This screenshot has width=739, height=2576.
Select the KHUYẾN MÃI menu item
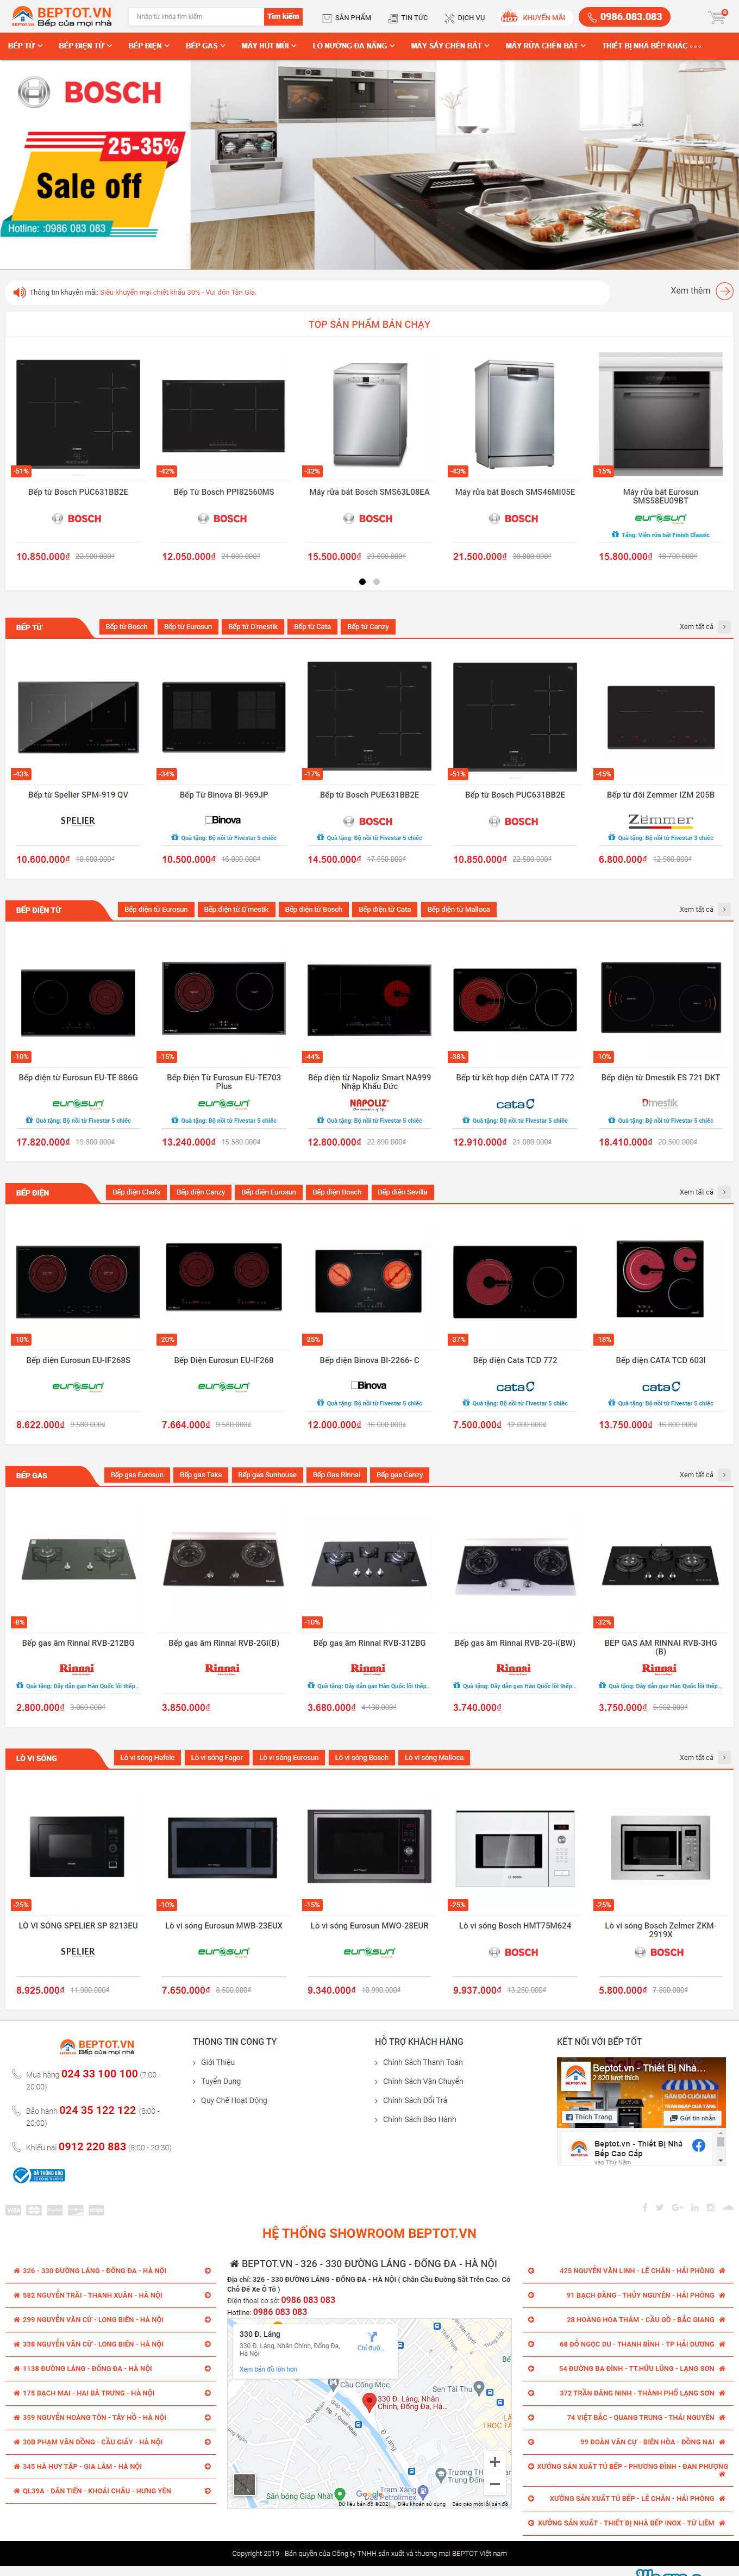coord(534,17)
